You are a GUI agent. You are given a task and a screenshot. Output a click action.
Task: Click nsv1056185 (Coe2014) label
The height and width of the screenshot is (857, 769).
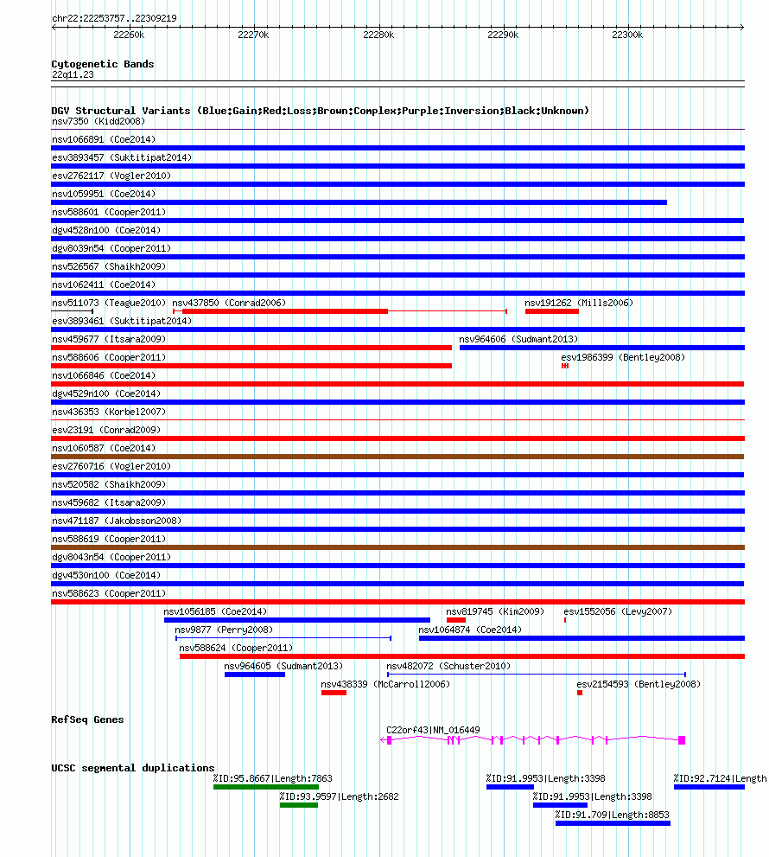215,611
